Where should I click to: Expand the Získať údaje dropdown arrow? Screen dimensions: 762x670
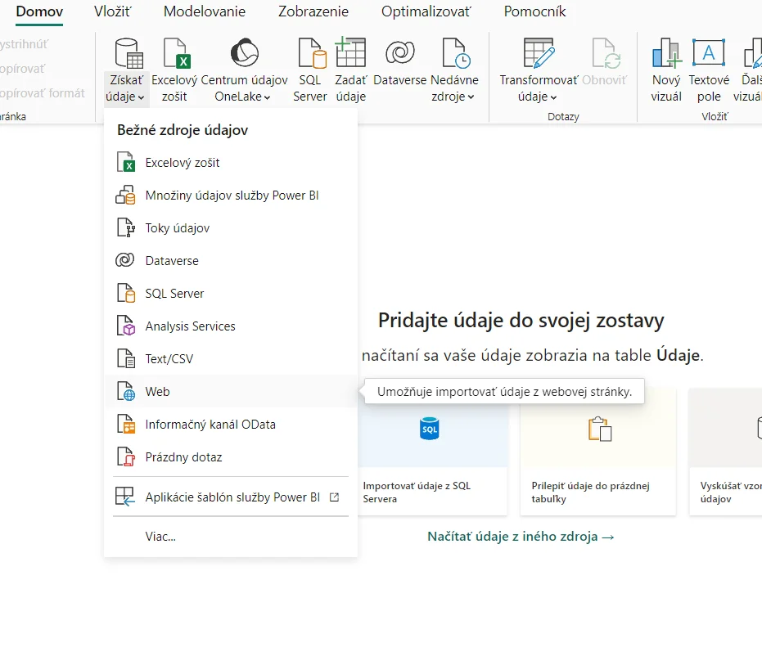[141, 97]
